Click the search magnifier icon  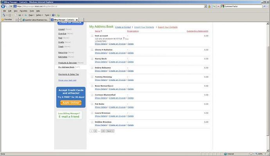(x=264, y=6)
